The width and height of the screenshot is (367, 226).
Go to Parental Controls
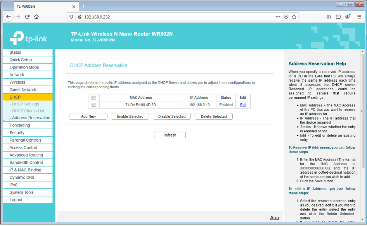28,140
